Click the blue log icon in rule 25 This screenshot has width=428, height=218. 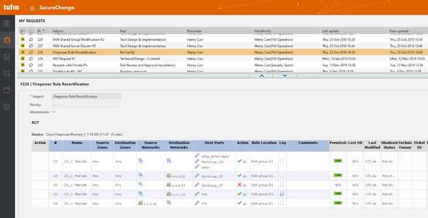click(282, 194)
